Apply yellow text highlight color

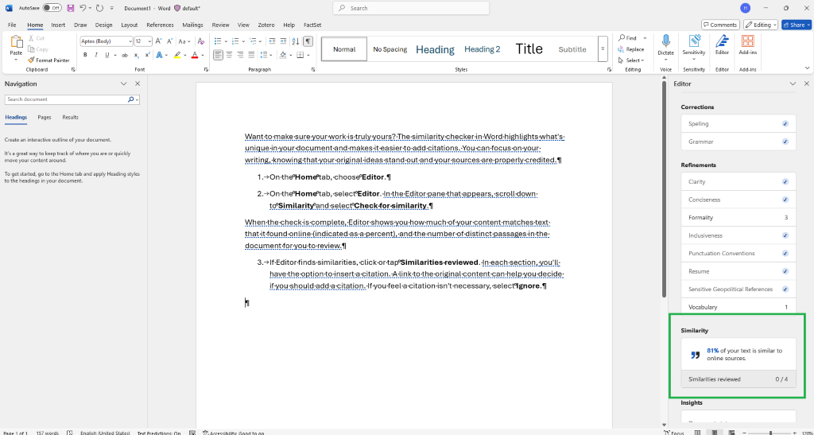(x=177, y=55)
